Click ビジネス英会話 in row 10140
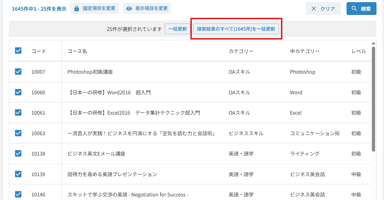 [307, 195]
